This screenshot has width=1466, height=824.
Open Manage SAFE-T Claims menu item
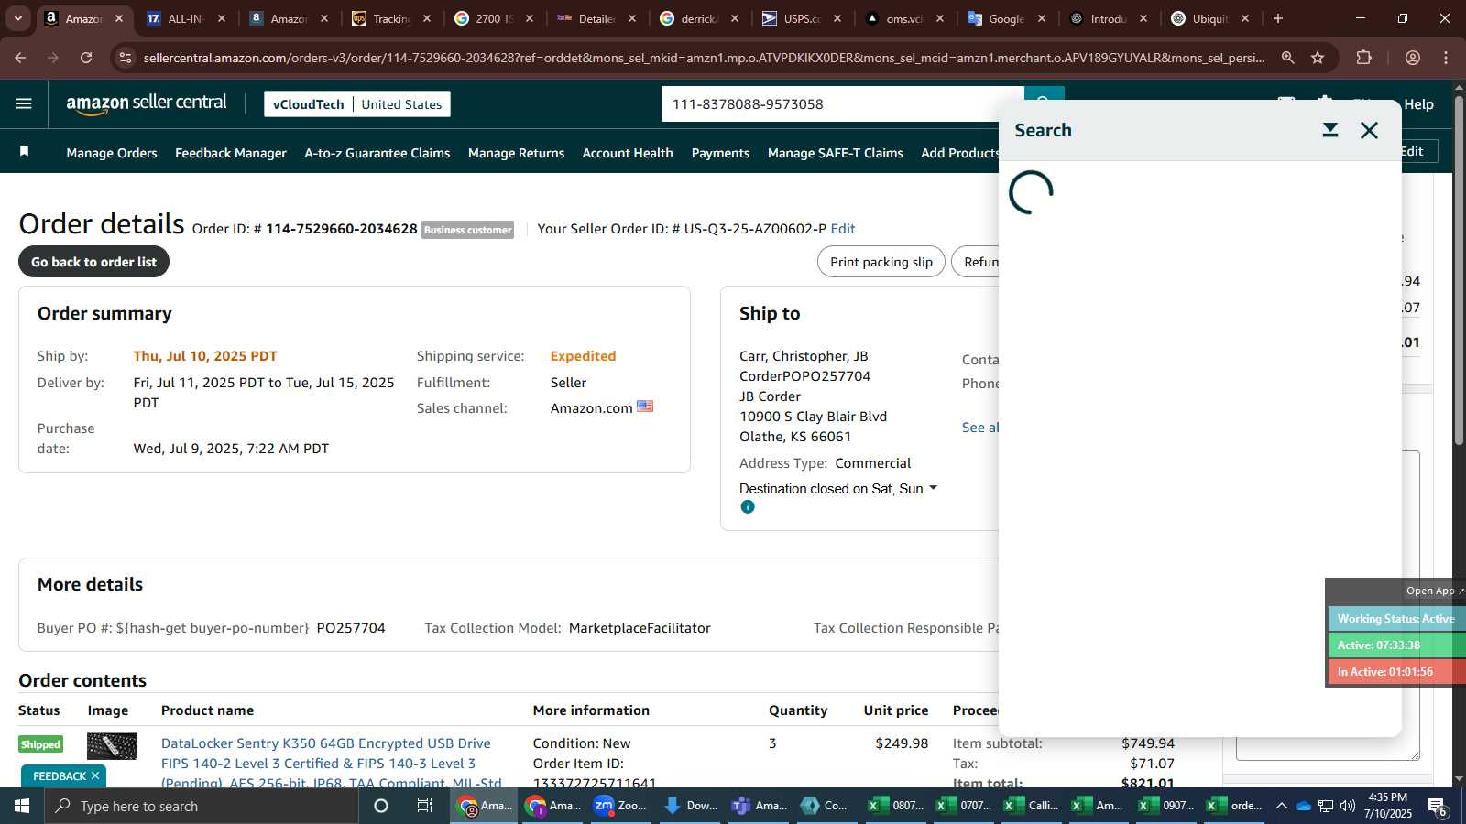coord(836,153)
